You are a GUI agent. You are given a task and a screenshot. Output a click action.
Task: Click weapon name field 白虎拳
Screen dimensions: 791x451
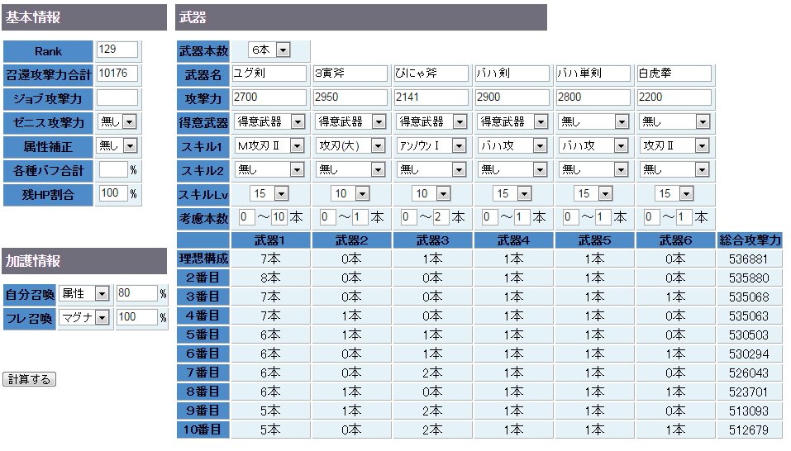[x=674, y=73]
